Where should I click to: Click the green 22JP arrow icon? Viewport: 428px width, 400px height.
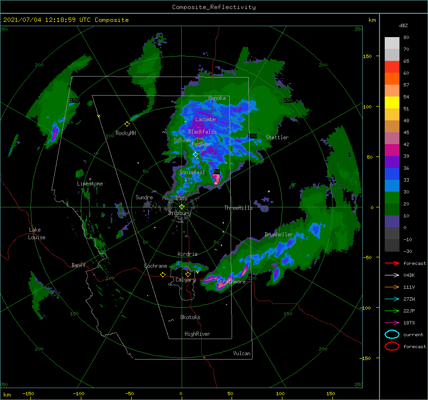point(392,311)
